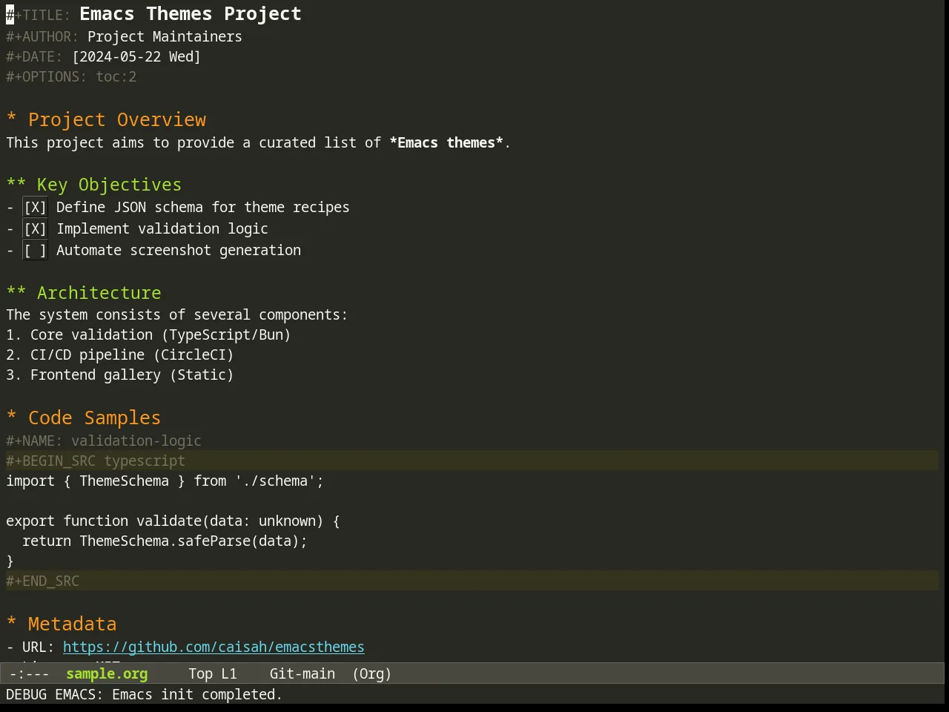Click the sample.org buffer name in mode line
Screen dimensions: 949x712
tap(107, 673)
